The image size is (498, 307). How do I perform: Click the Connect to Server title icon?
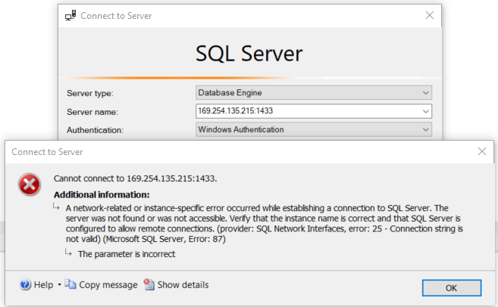[70, 16]
